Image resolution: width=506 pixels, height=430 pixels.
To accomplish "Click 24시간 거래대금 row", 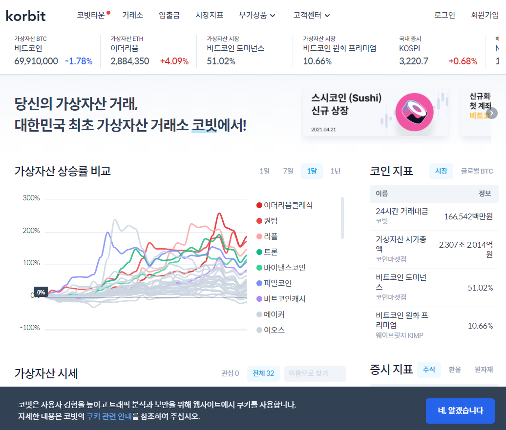I will tap(434, 216).
